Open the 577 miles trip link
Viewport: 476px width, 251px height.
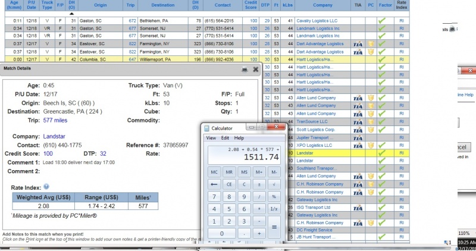tap(55, 120)
